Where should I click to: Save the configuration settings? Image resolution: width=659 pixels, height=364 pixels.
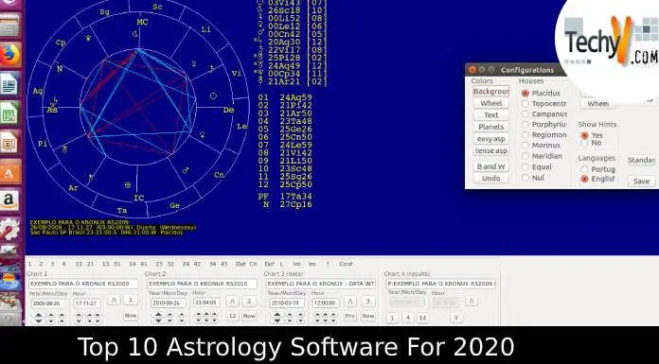point(641,181)
